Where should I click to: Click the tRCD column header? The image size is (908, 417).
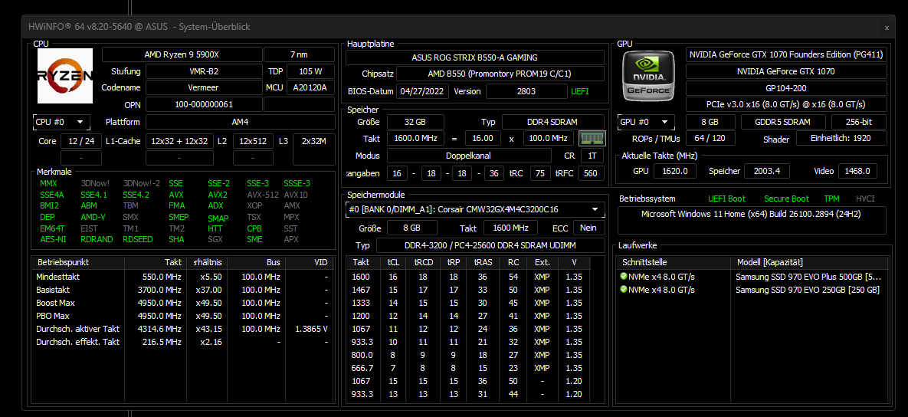tap(423, 262)
